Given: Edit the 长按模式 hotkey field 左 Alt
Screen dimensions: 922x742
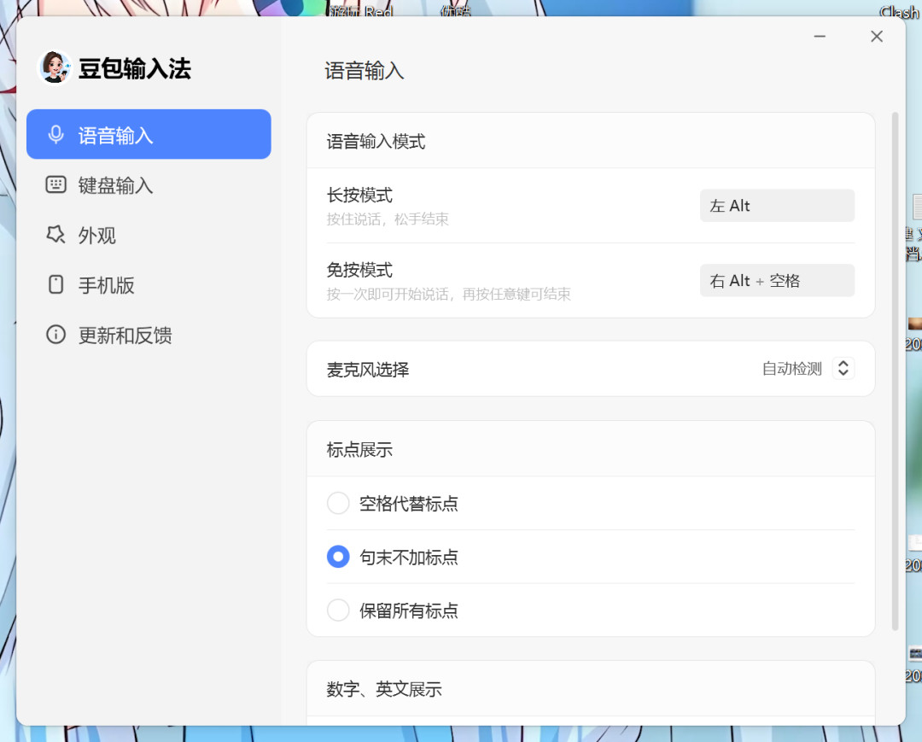Looking at the screenshot, I should coord(777,206).
